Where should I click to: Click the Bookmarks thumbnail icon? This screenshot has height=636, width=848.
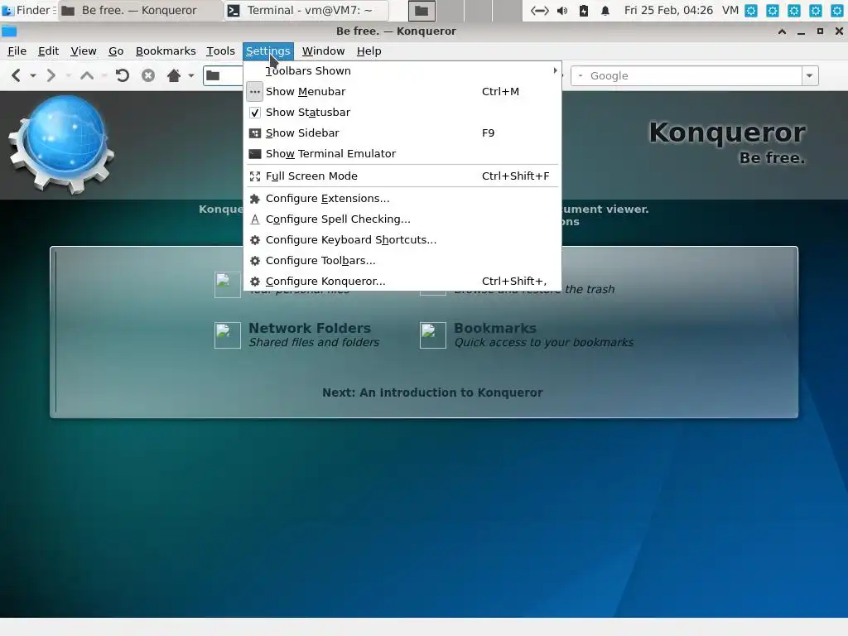[432, 335]
